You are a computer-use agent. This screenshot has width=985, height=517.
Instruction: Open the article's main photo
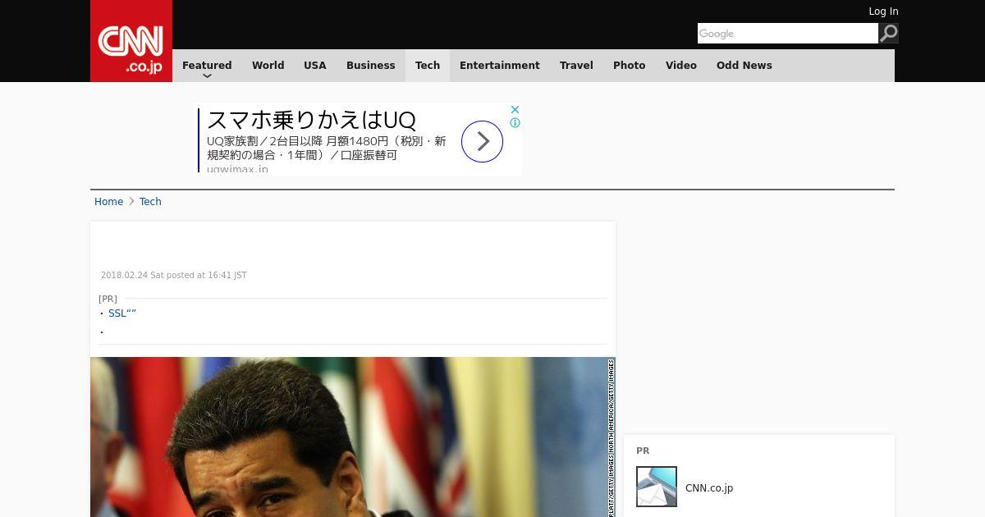(353, 437)
